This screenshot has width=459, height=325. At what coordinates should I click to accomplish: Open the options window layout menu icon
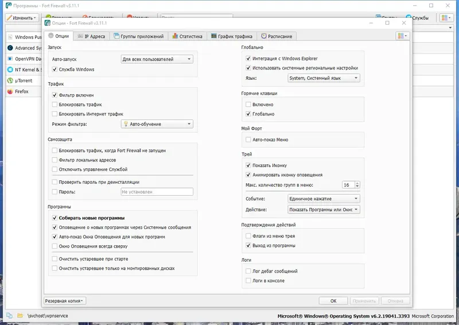tap(402, 36)
